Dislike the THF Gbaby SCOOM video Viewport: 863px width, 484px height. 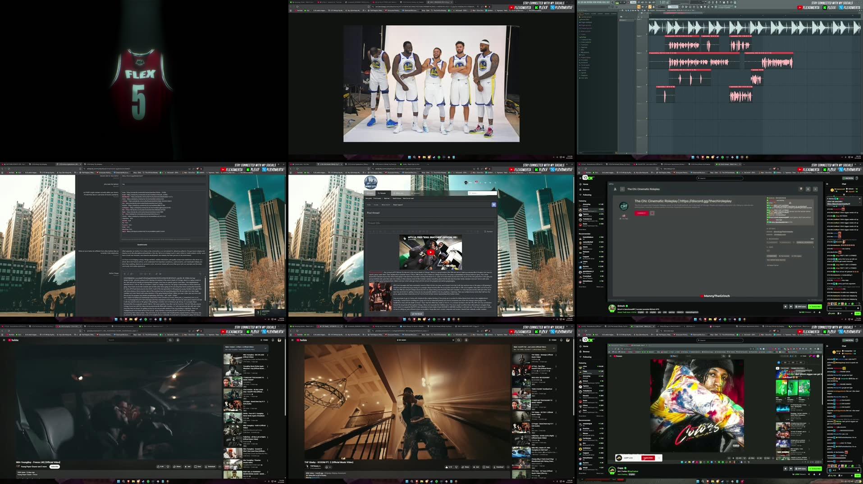pyautogui.click(x=456, y=467)
